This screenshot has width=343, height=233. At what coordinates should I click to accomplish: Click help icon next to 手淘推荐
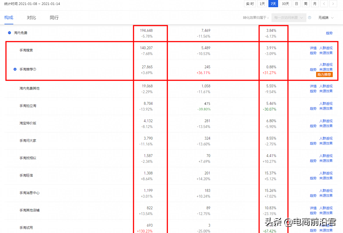coord(35,69)
